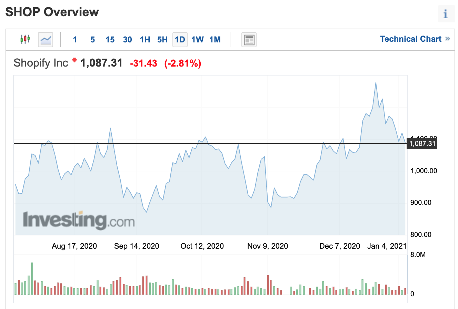Viewport: 458px width, 309px height.
Task: Click the SHOP Overview heading
Action: (52, 12)
